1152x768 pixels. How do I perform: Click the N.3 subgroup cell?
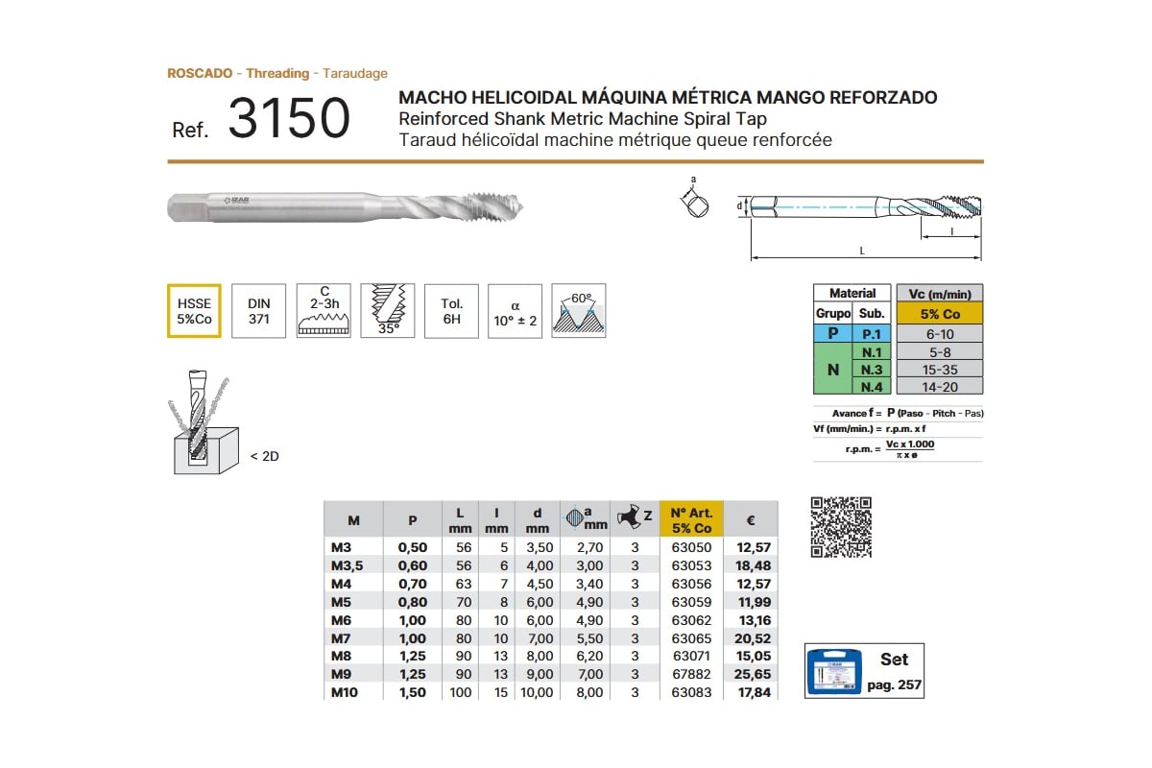[872, 370]
